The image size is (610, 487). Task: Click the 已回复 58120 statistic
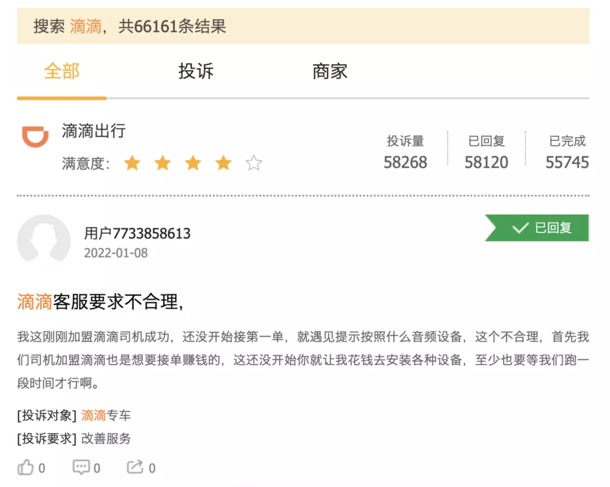[x=486, y=163]
